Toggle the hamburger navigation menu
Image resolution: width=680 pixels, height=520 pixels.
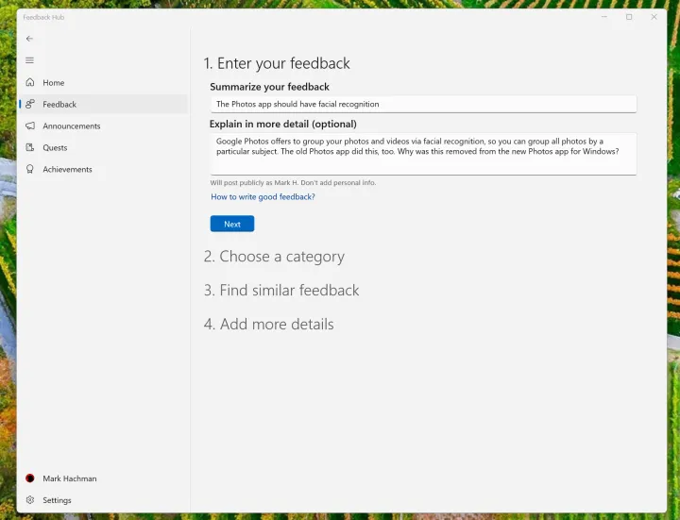tap(29, 60)
